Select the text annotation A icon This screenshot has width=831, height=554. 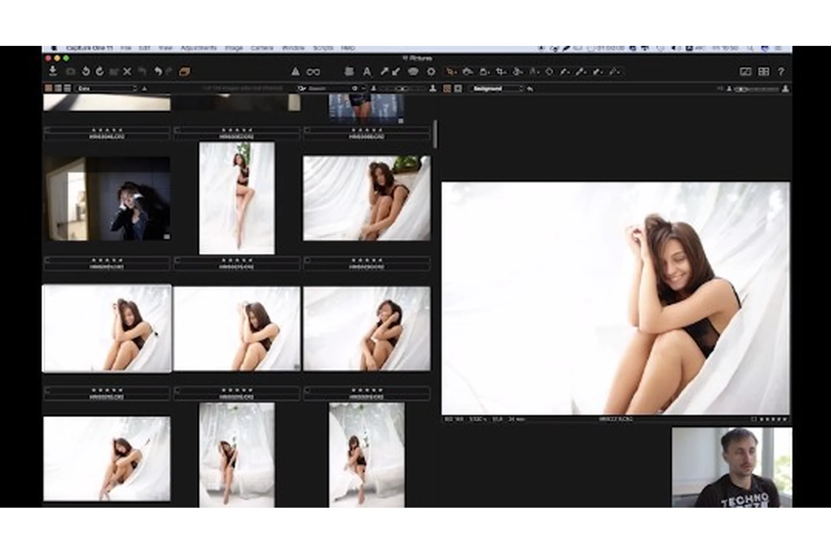[367, 72]
